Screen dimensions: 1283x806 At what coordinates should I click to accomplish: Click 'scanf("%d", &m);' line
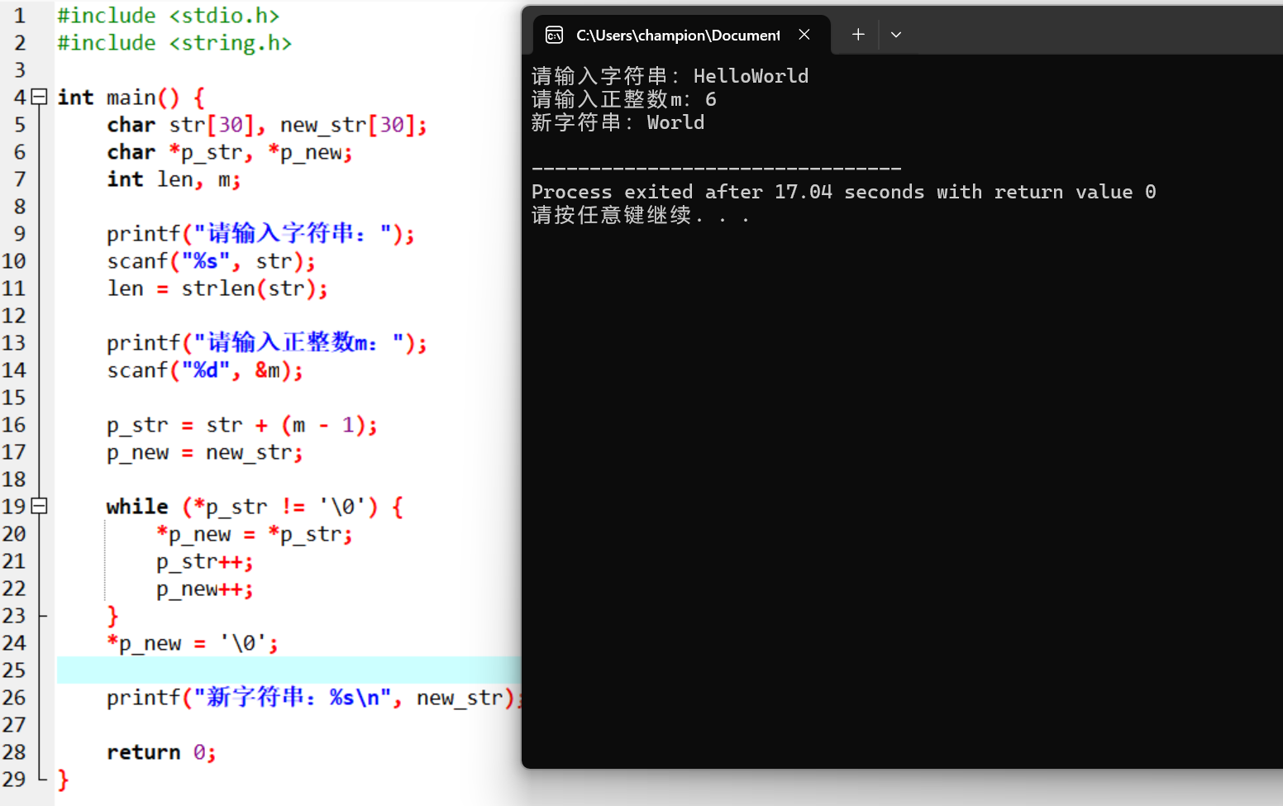click(x=205, y=370)
